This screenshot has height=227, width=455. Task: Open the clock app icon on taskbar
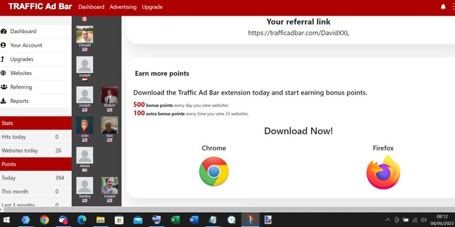231,220
